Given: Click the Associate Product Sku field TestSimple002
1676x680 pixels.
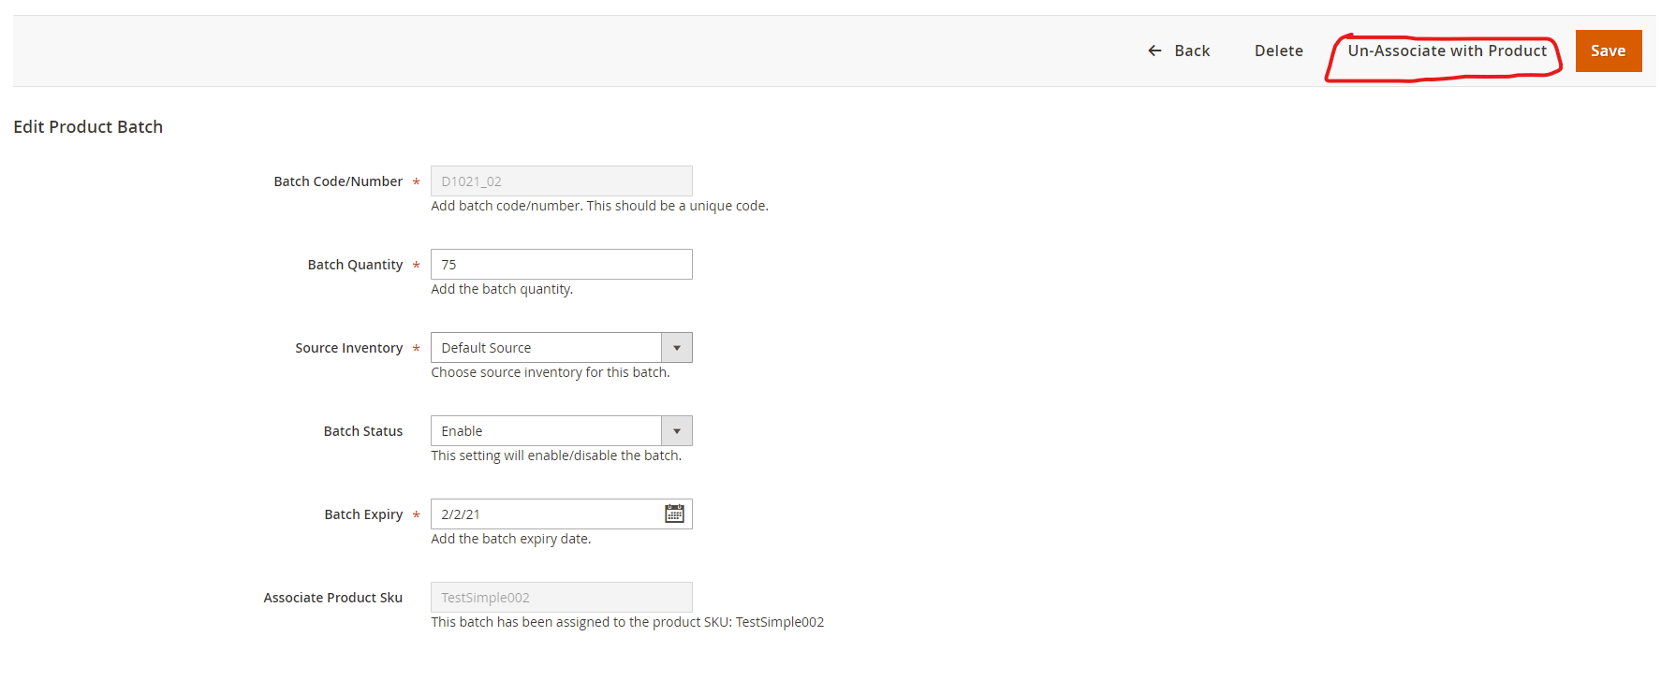Looking at the screenshot, I should click(x=561, y=598).
